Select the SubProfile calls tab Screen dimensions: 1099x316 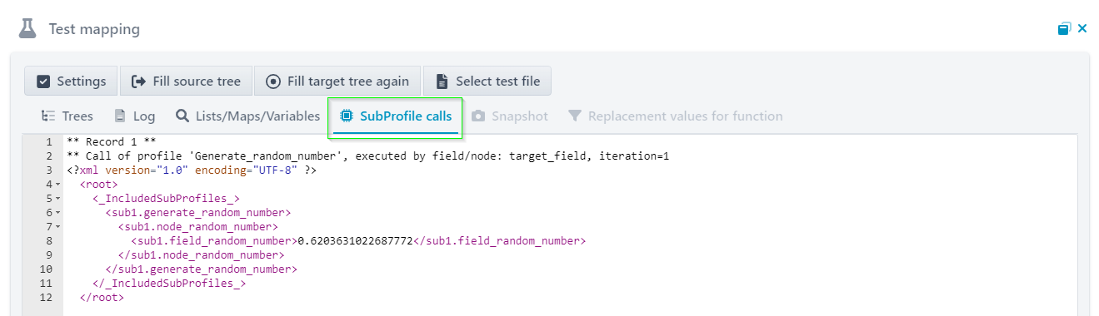(x=396, y=116)
